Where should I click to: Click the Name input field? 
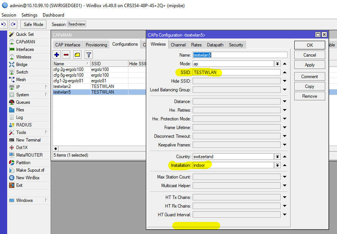tap(237, 55)
